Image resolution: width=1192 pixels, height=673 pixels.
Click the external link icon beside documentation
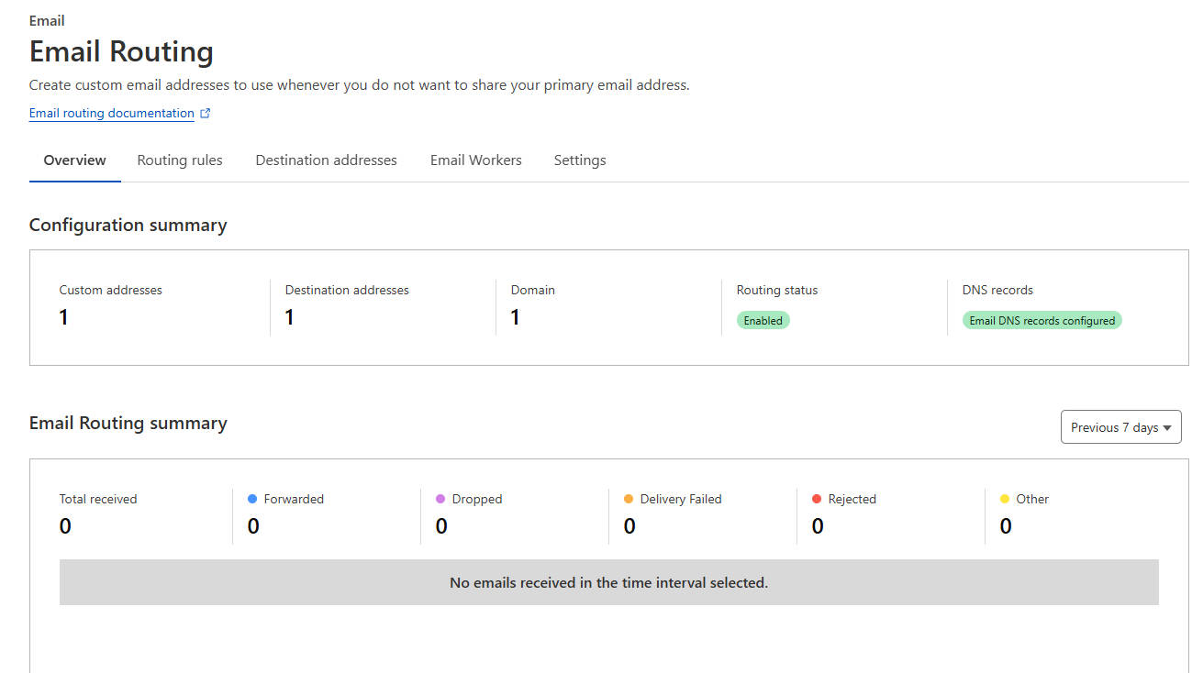click(x=206, y=114)
